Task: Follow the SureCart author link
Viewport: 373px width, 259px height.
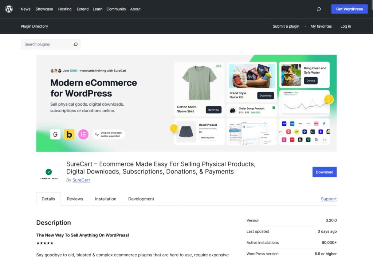Action: click(81, 180)
